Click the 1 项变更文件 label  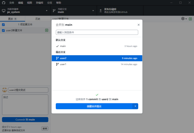coord(25,25)
